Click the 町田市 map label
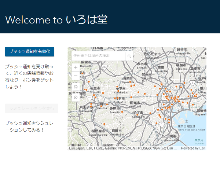 pyautogui.click(x=117, y=131)
